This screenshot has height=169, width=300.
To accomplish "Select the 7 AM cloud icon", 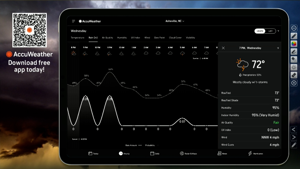I will [207, 53].
